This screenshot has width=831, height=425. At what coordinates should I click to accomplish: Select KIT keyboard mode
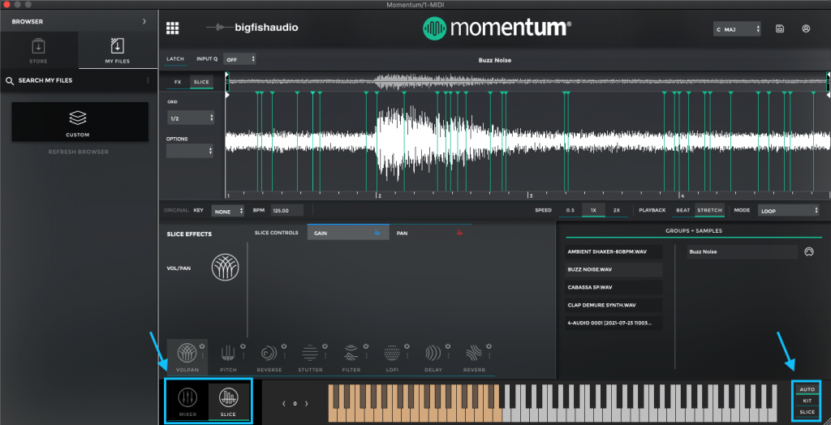[807, 401]
